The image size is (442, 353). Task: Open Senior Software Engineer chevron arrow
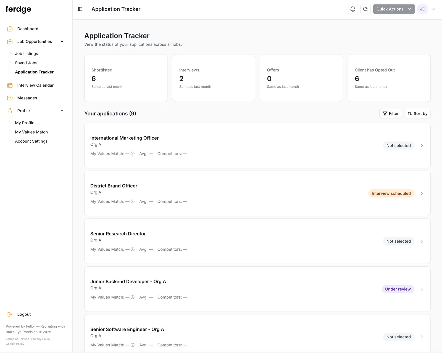coord(422,337)
